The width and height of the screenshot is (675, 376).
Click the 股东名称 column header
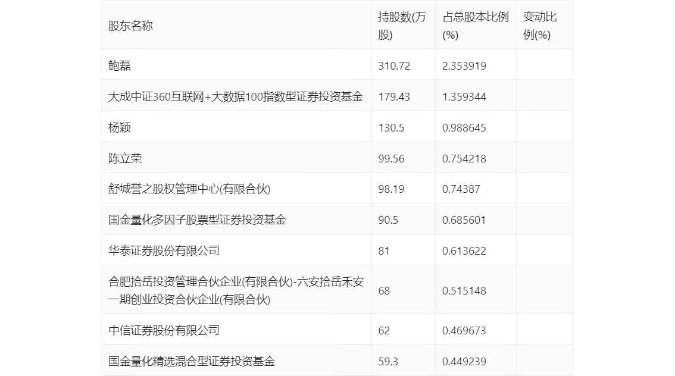pyautogui.click(x=130, y=26)
